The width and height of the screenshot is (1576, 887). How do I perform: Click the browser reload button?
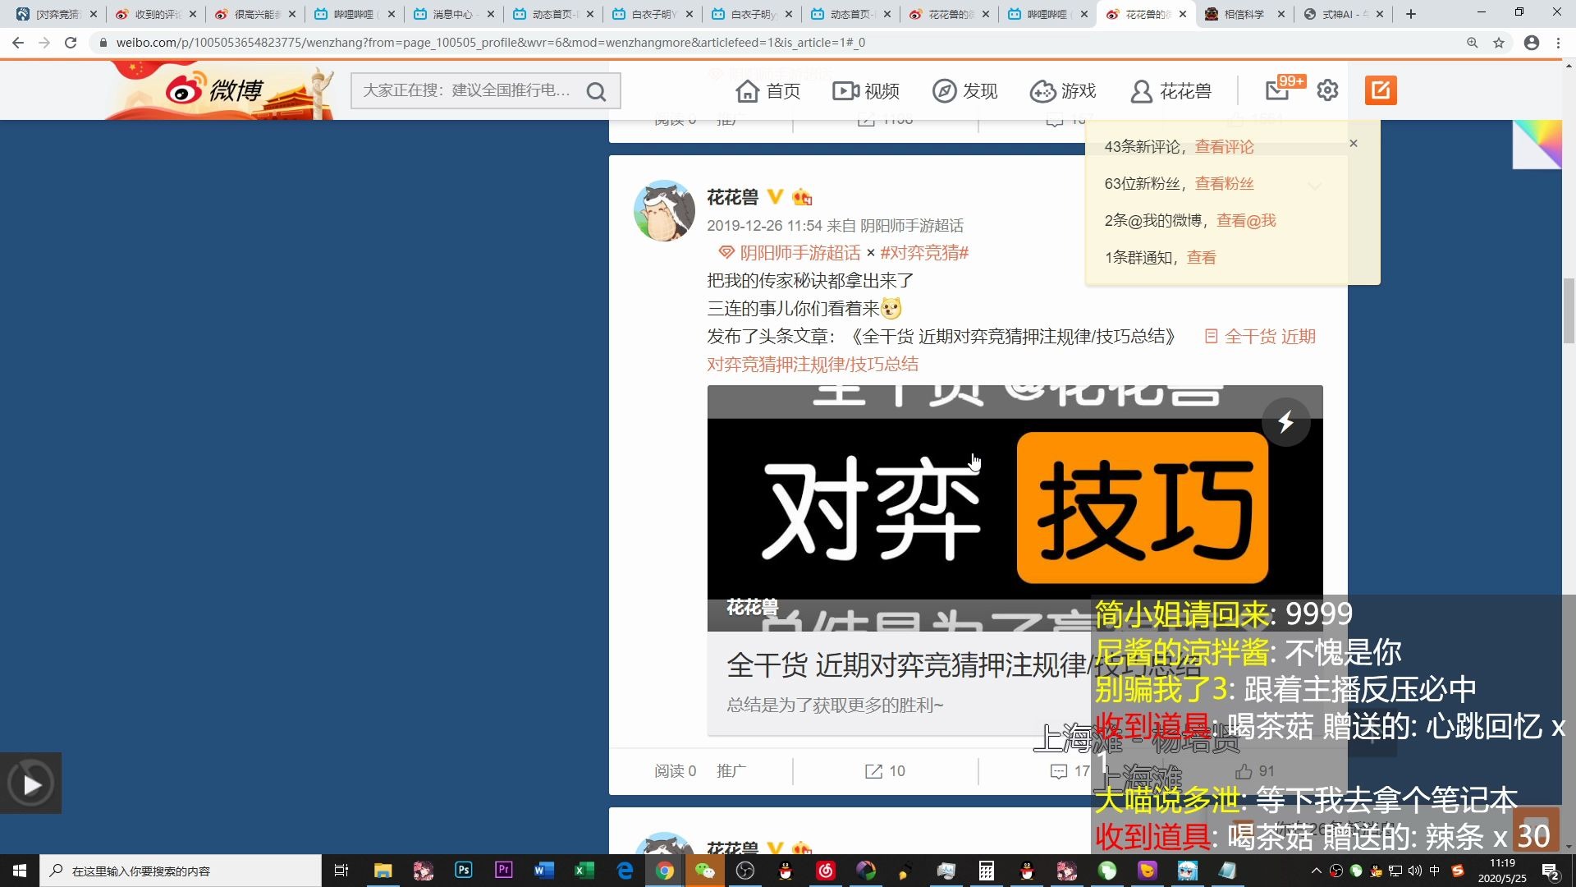71,43
